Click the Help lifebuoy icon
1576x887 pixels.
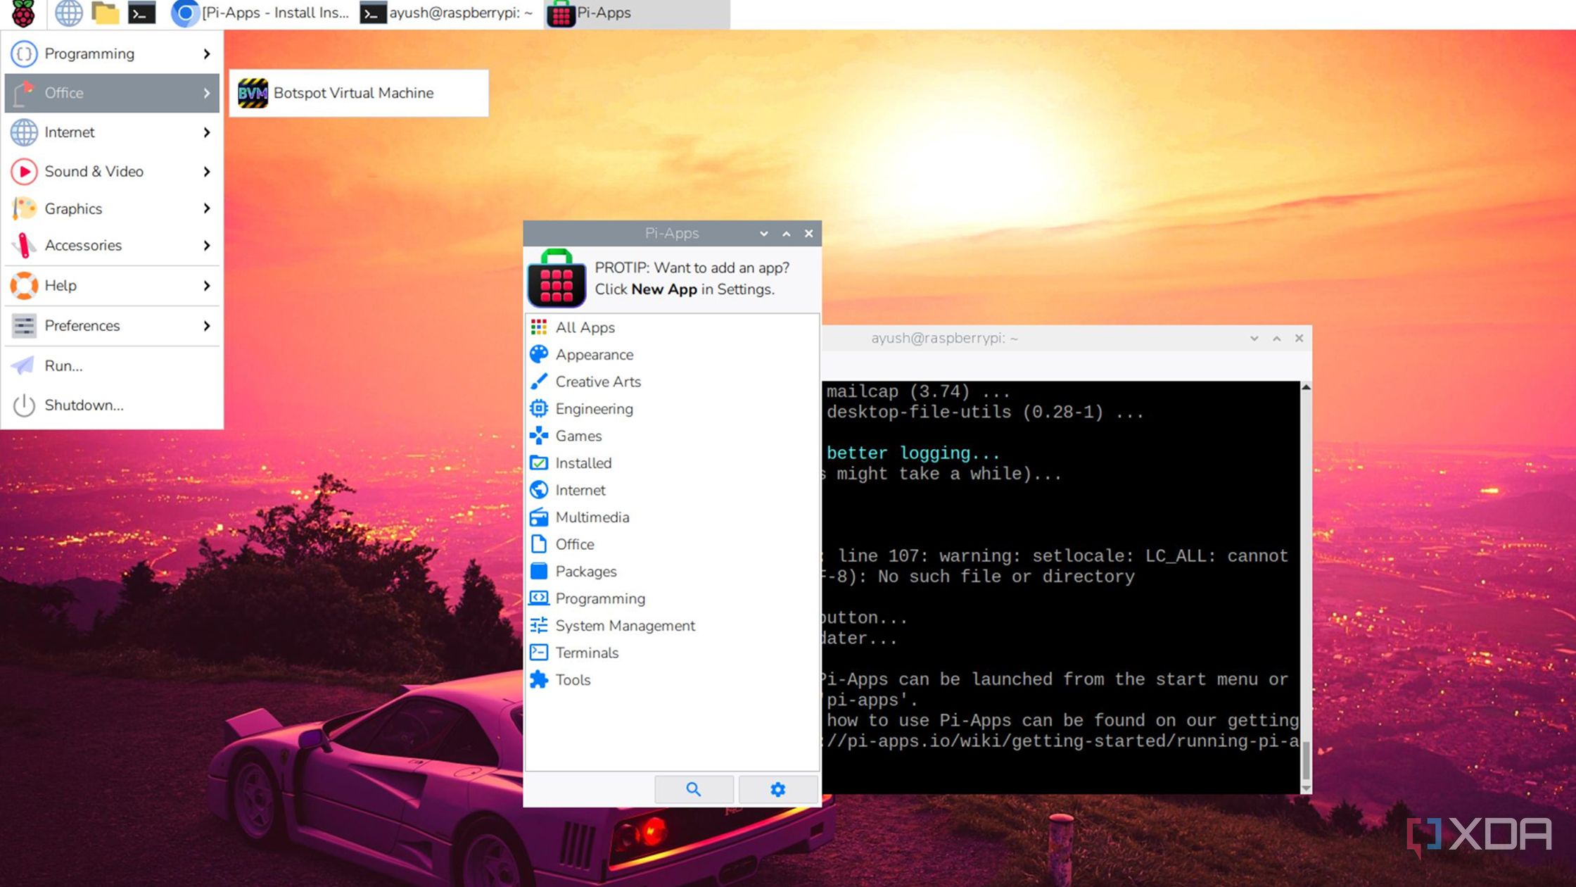(24, 286)
